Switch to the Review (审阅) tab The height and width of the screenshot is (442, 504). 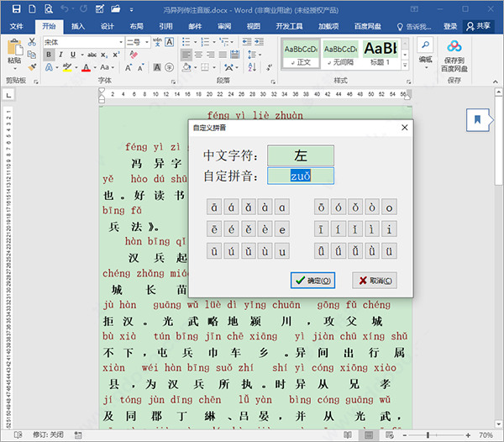224,26
